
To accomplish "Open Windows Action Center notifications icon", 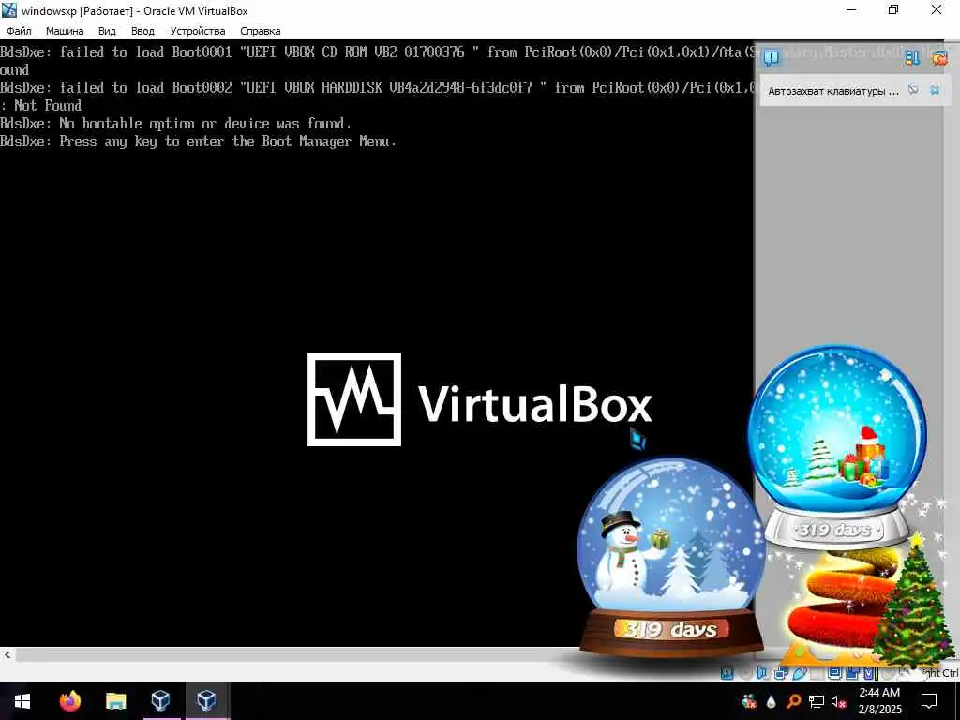I will click(929, 701).
